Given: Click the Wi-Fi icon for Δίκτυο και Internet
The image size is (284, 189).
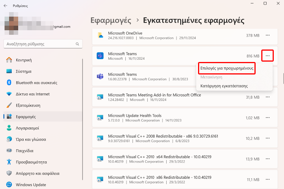Looking at the screenshot, I should [x=9, y=94].
